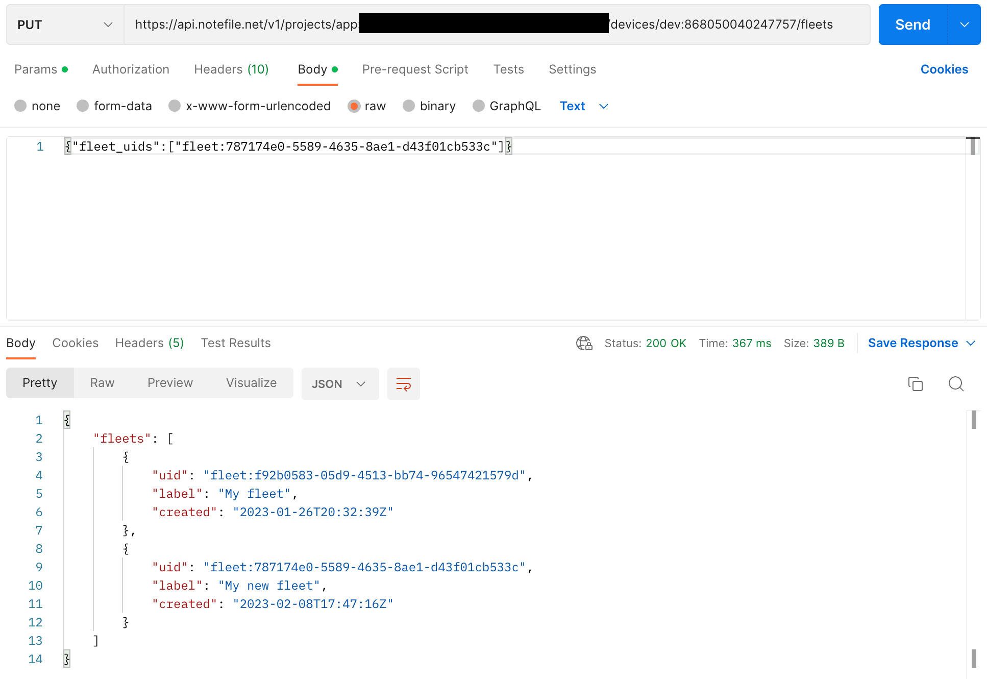Show the response Body tab
Screen dimensions: 987x679
[x=21, y=343]
